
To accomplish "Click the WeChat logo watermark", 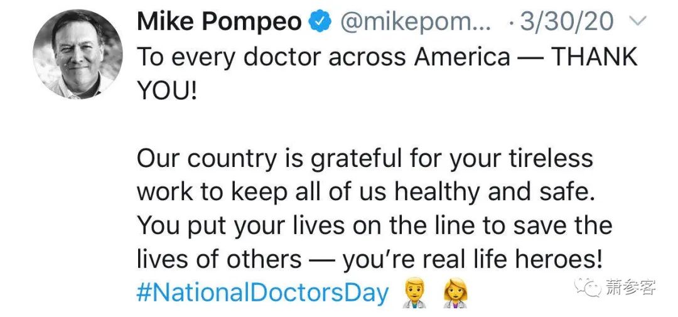I will click(x=591, y=287).
